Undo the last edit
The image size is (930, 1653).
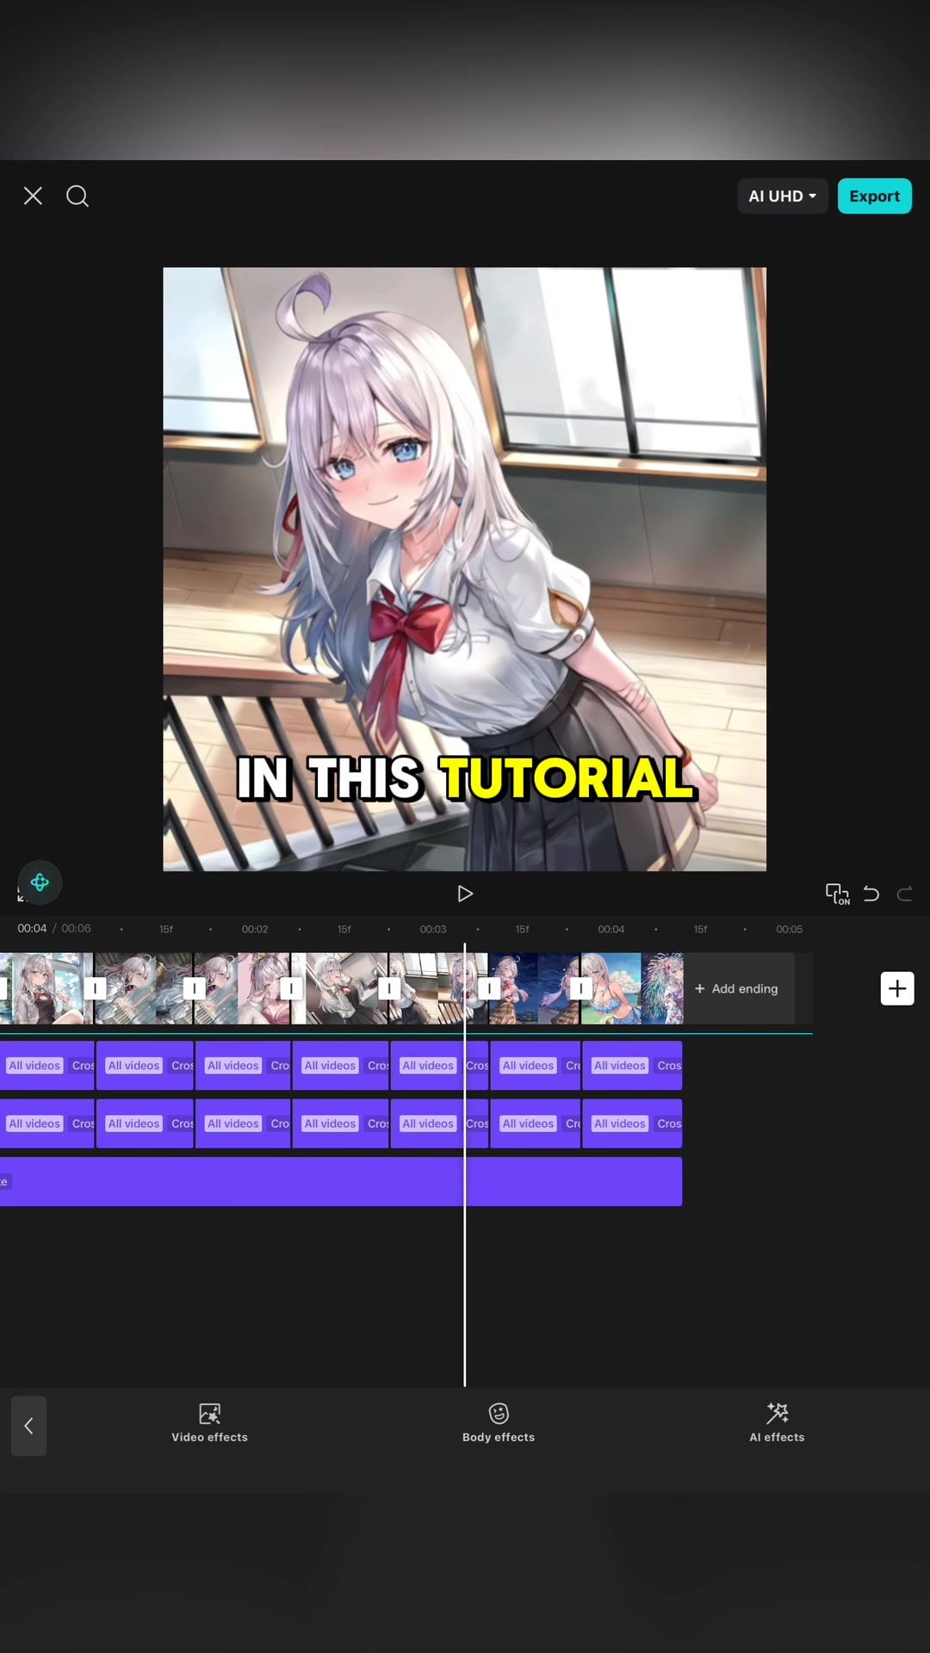(871, 894)
